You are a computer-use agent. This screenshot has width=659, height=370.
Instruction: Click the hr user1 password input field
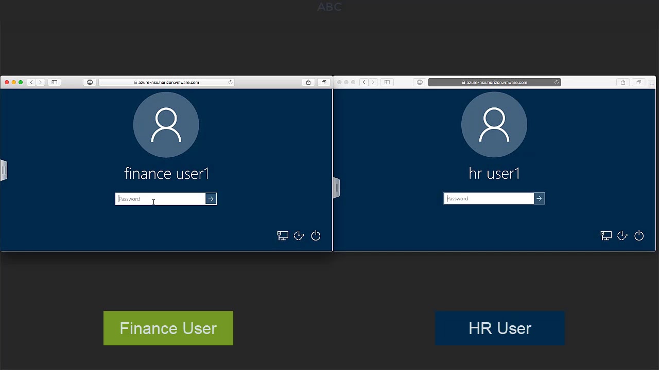487,198
